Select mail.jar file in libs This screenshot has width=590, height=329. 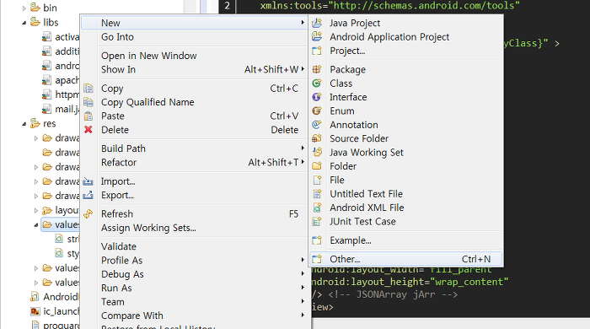click(67, 109)
